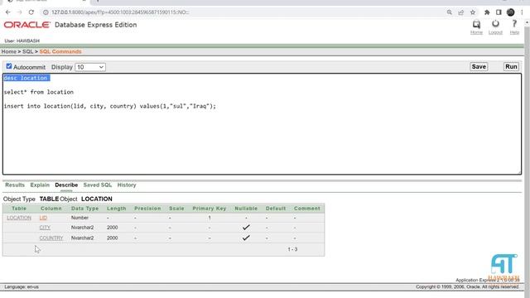Open the History tab
The width and height of the screenshot is (530, 298).
[127, 185]
